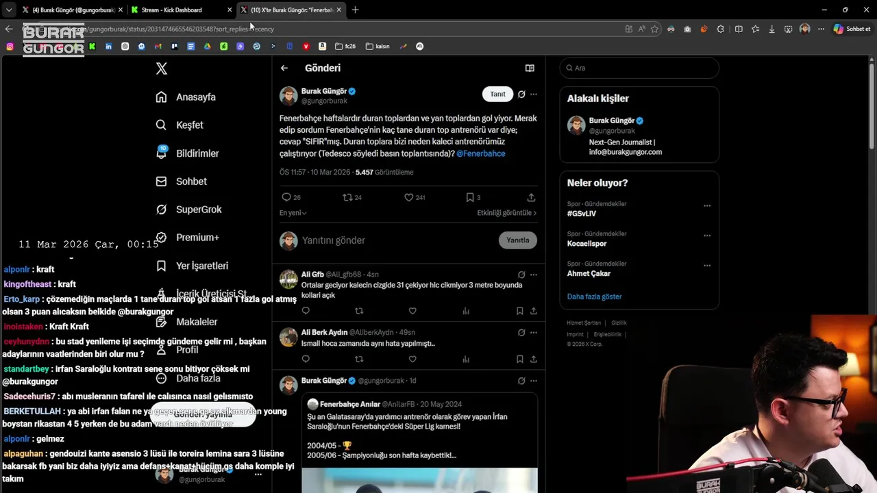The width and height of the screenshot is (877, 493).
Task: Open Hizmet Şartları footer link
Action: (584, 323)
